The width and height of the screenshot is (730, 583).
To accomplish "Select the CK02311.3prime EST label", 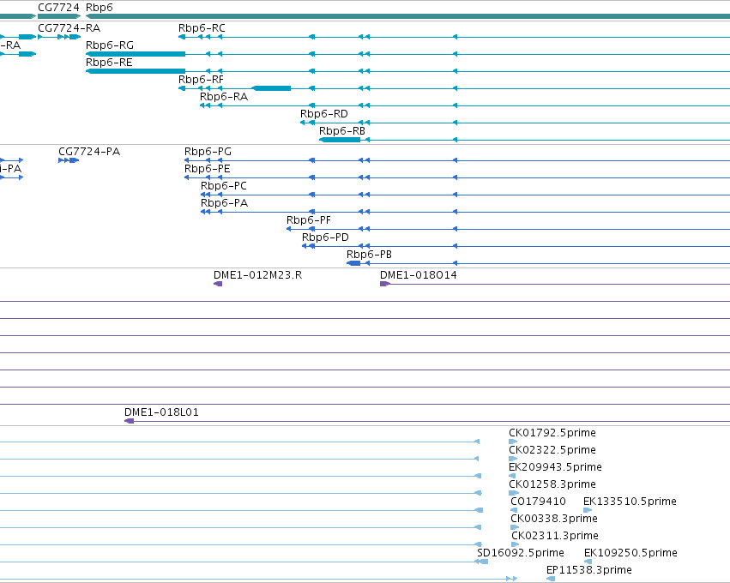I will click(555, 537).
